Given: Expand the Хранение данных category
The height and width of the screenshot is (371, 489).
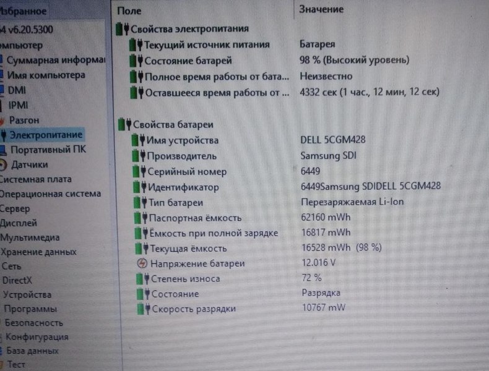Looking at the screenshot, I should coord(38,252).
